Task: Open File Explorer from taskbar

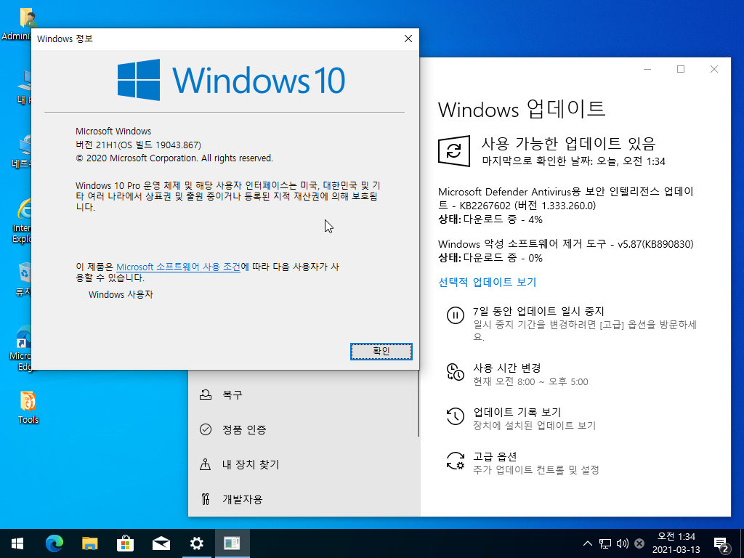Action: click(x=89, y=543)
